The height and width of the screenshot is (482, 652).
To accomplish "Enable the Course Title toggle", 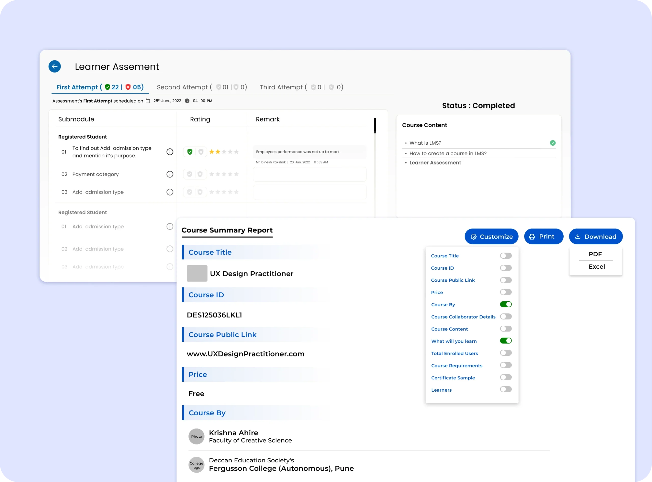I will coord(506,256).
